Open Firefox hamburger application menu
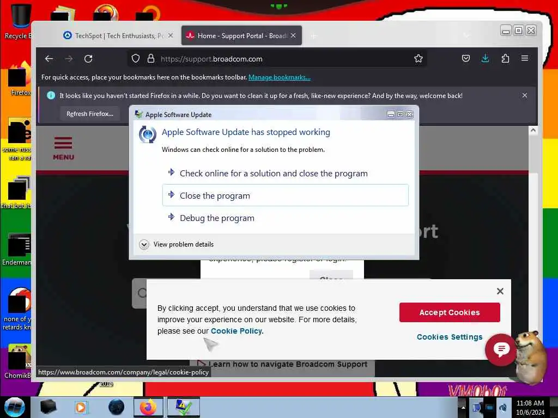Image resolution: width=558 pixels, height=418 pixels. click(x=525, y=58)
